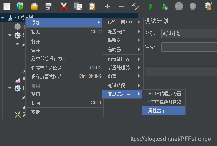Collapse the 测试计划 root tree node
Screen dimensions: 217x146
click(x=3, y=18)
